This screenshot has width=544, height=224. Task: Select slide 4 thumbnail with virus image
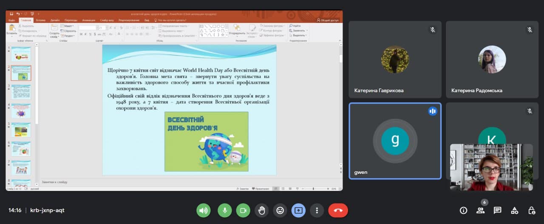21,111
